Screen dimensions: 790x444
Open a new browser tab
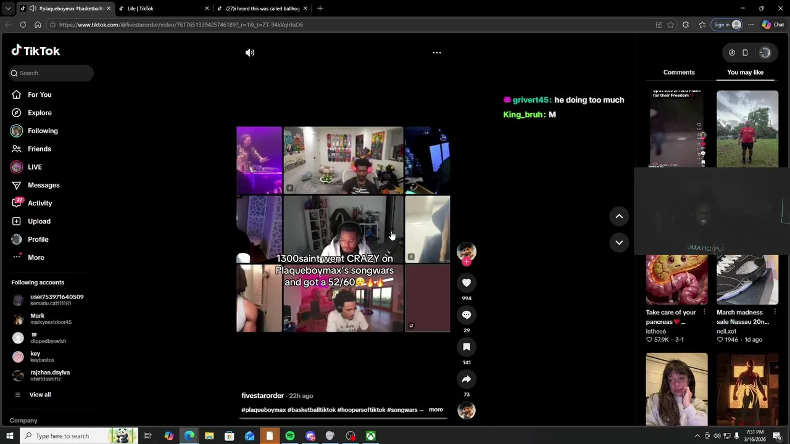coord(320,9)
